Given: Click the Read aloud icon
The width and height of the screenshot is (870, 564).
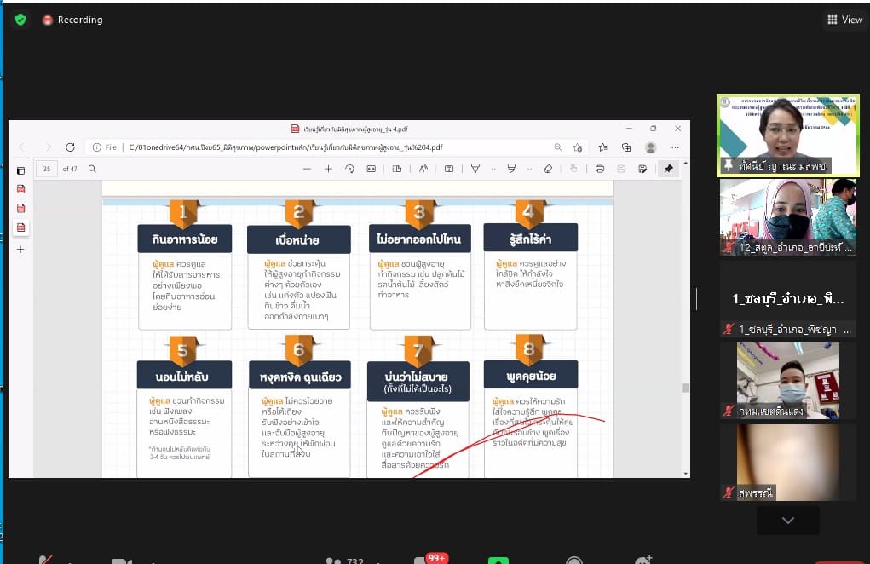Looking at the screenshot, I should 423,169.
